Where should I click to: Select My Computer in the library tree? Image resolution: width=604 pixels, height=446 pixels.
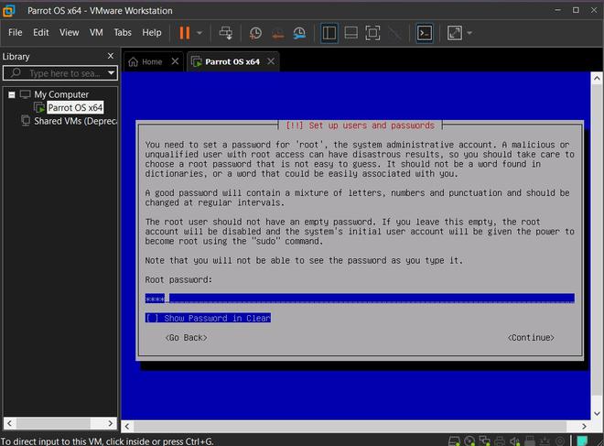61,94
